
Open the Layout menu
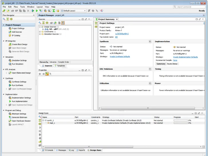coord(39,7)
